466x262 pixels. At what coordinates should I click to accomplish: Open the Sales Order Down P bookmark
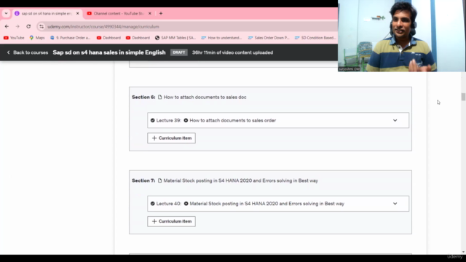point(269,38)
